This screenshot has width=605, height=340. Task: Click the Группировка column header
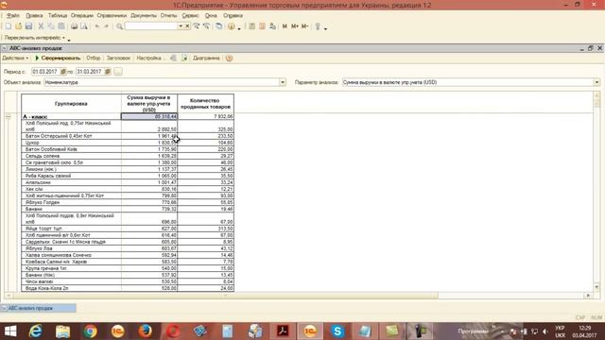coord(72,103)
